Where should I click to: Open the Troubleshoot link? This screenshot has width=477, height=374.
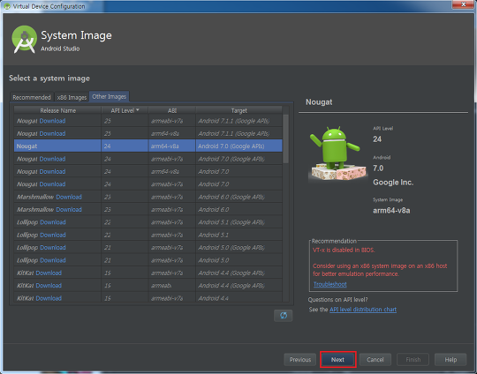click(x=330, y=284)
